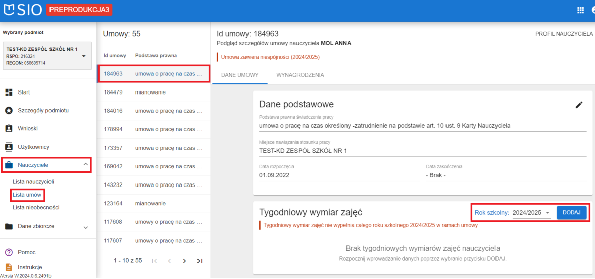Click the Użytkownicy icon in sidebar
Viewport: 595px width, 279px height.
click(9, 147)
